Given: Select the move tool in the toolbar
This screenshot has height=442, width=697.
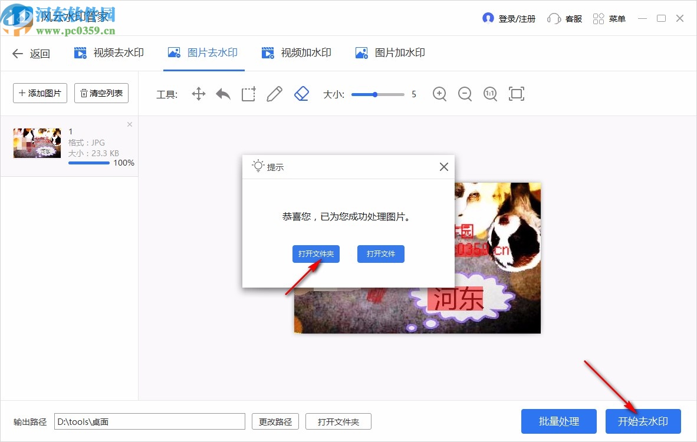Looking at the screenshot, I should [198, 94].
